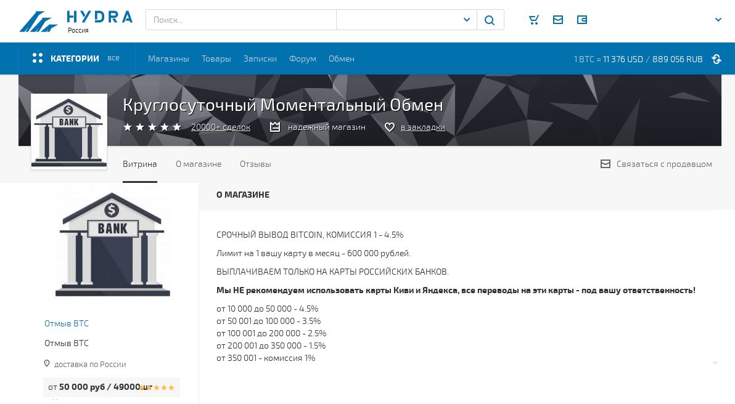Switch to the О магазине tab
The image size is (735, 404).
tap(199, 164)
